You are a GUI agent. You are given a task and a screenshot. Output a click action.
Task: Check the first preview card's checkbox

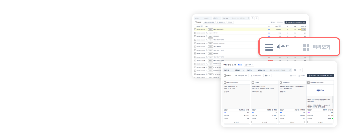pyautogui.click(x=225, y=82)
